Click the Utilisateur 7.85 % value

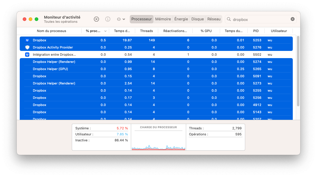tap(122, 134)
